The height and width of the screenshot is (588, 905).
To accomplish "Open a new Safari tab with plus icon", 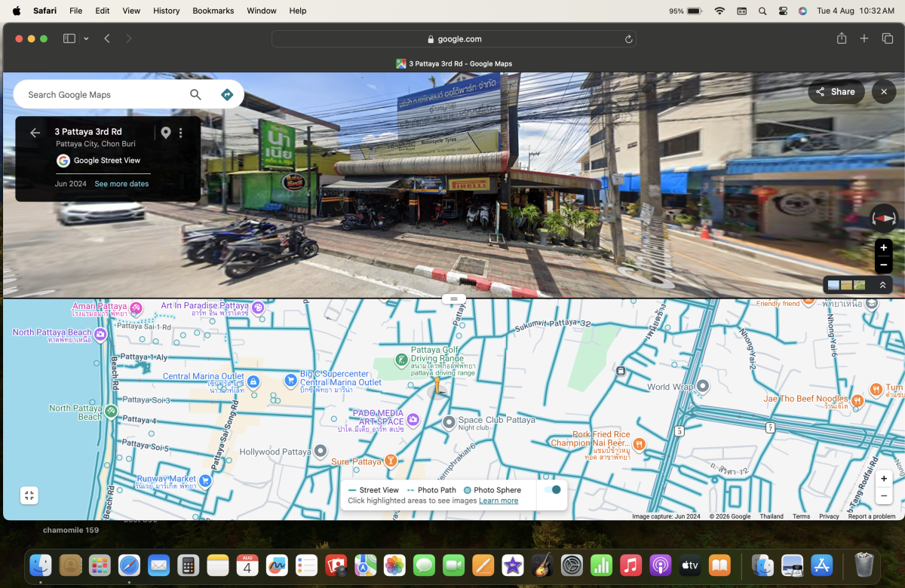I will click(x=864, y=38).
